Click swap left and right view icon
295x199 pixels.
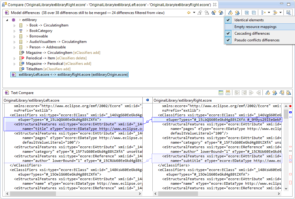228,93
